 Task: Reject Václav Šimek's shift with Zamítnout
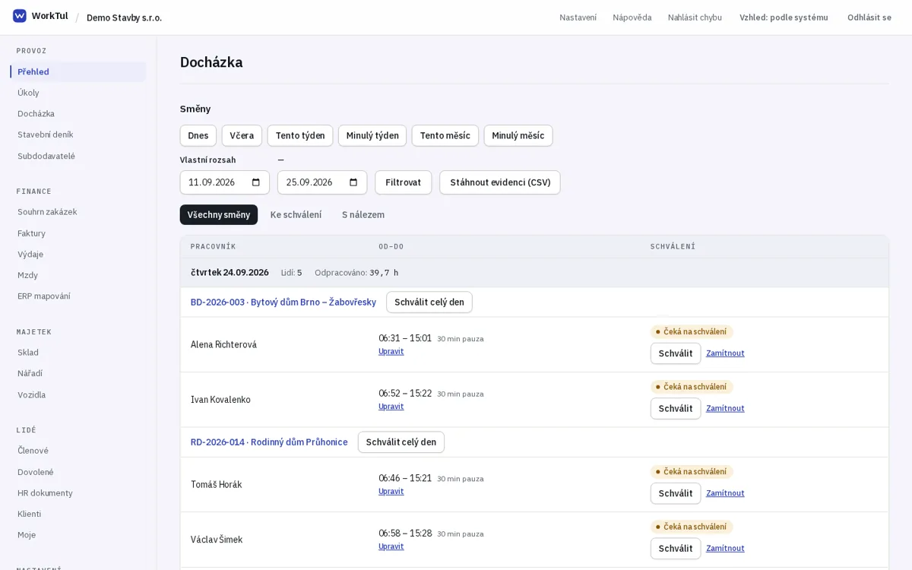coord(725,549)
